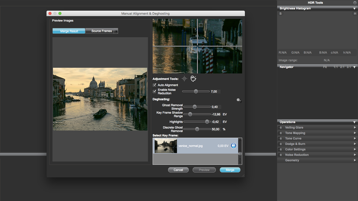Toggle the Tone Curve operation switch
Screen dimensions: 358x201
click(281, 139)
